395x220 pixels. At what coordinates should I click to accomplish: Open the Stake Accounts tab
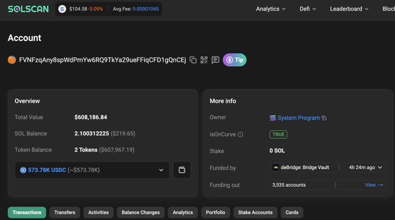[255, 212]
